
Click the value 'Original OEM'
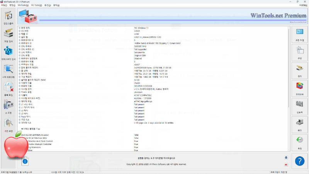tap(140, 55)
